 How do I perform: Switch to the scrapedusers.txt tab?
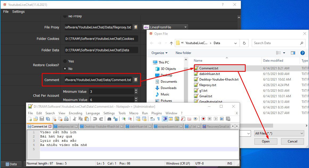pos(168,127)
